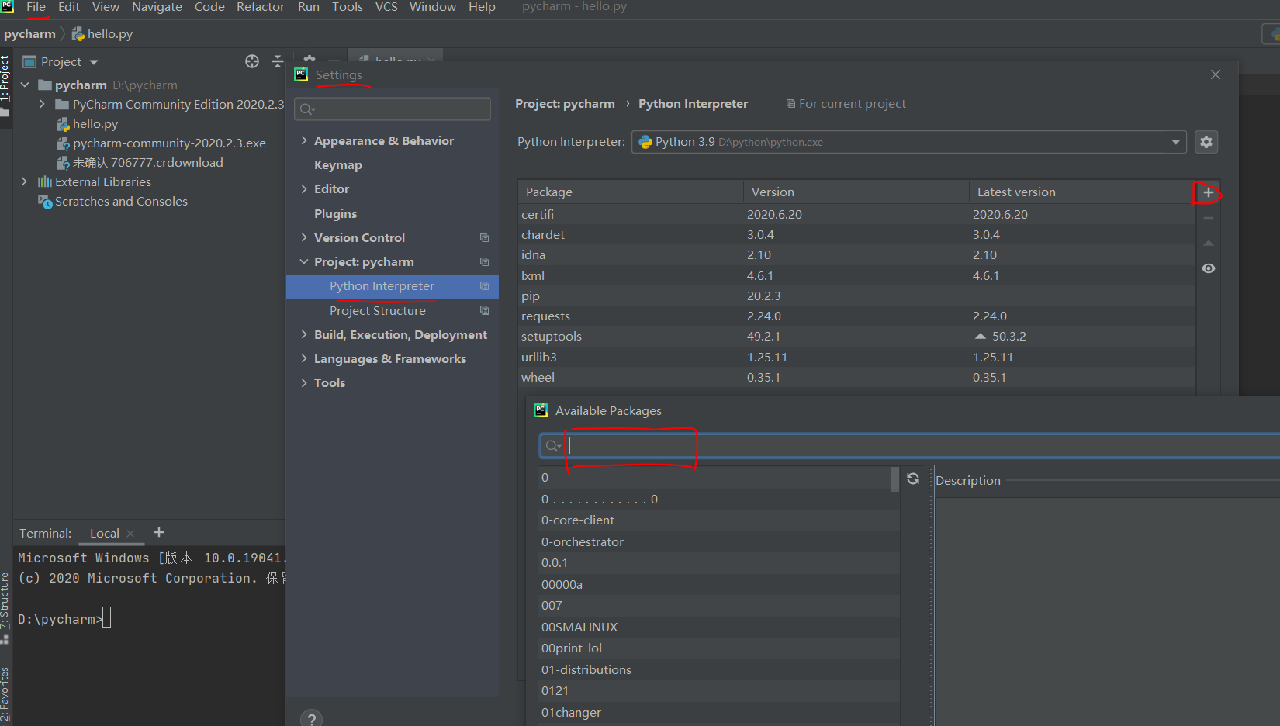Select the setuptools package row
Screen dimensions: 1280x726
tap(857, 336)
